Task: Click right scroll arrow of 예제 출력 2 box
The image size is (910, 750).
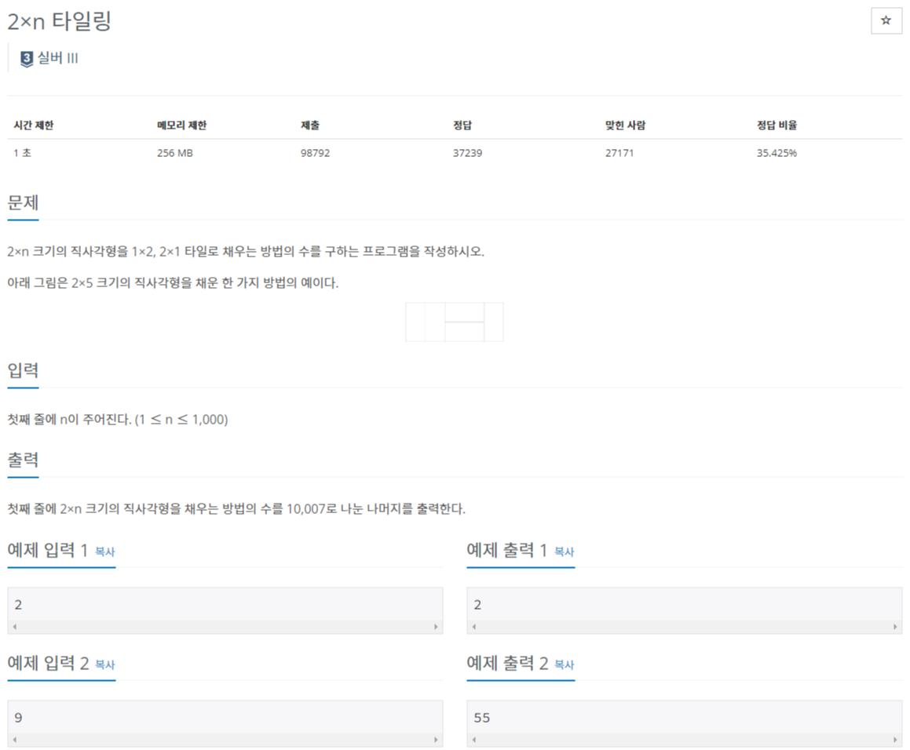Action: pyautogui.click(x=894, y=740)
